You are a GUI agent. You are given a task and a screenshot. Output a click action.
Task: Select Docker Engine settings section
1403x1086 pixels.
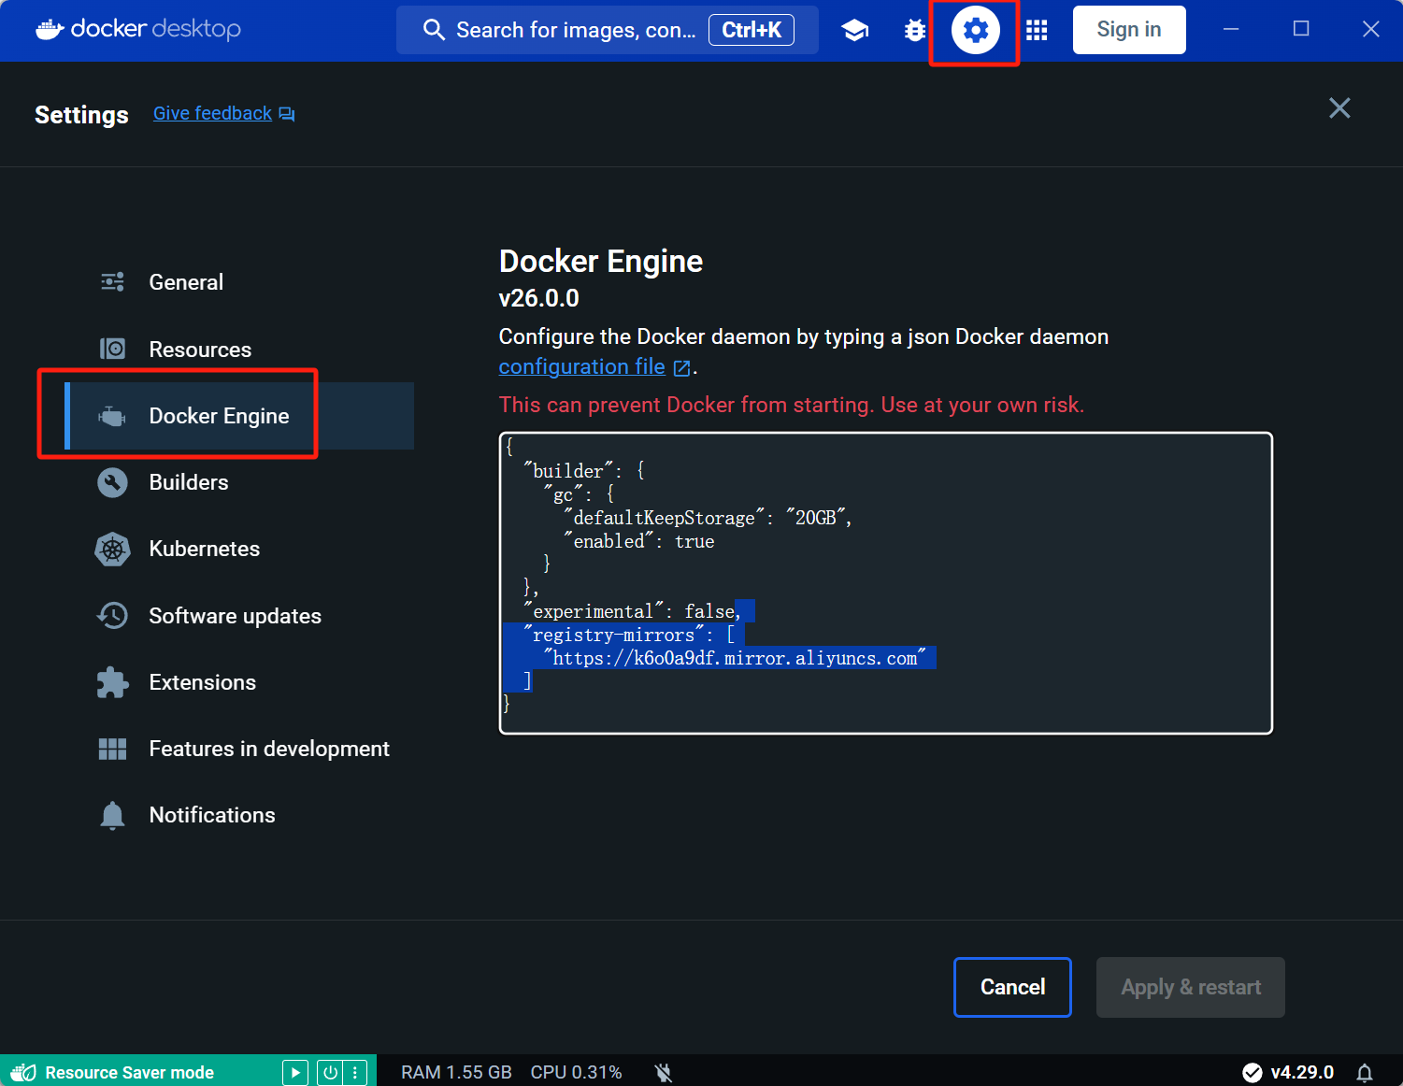tap(239, 416)
